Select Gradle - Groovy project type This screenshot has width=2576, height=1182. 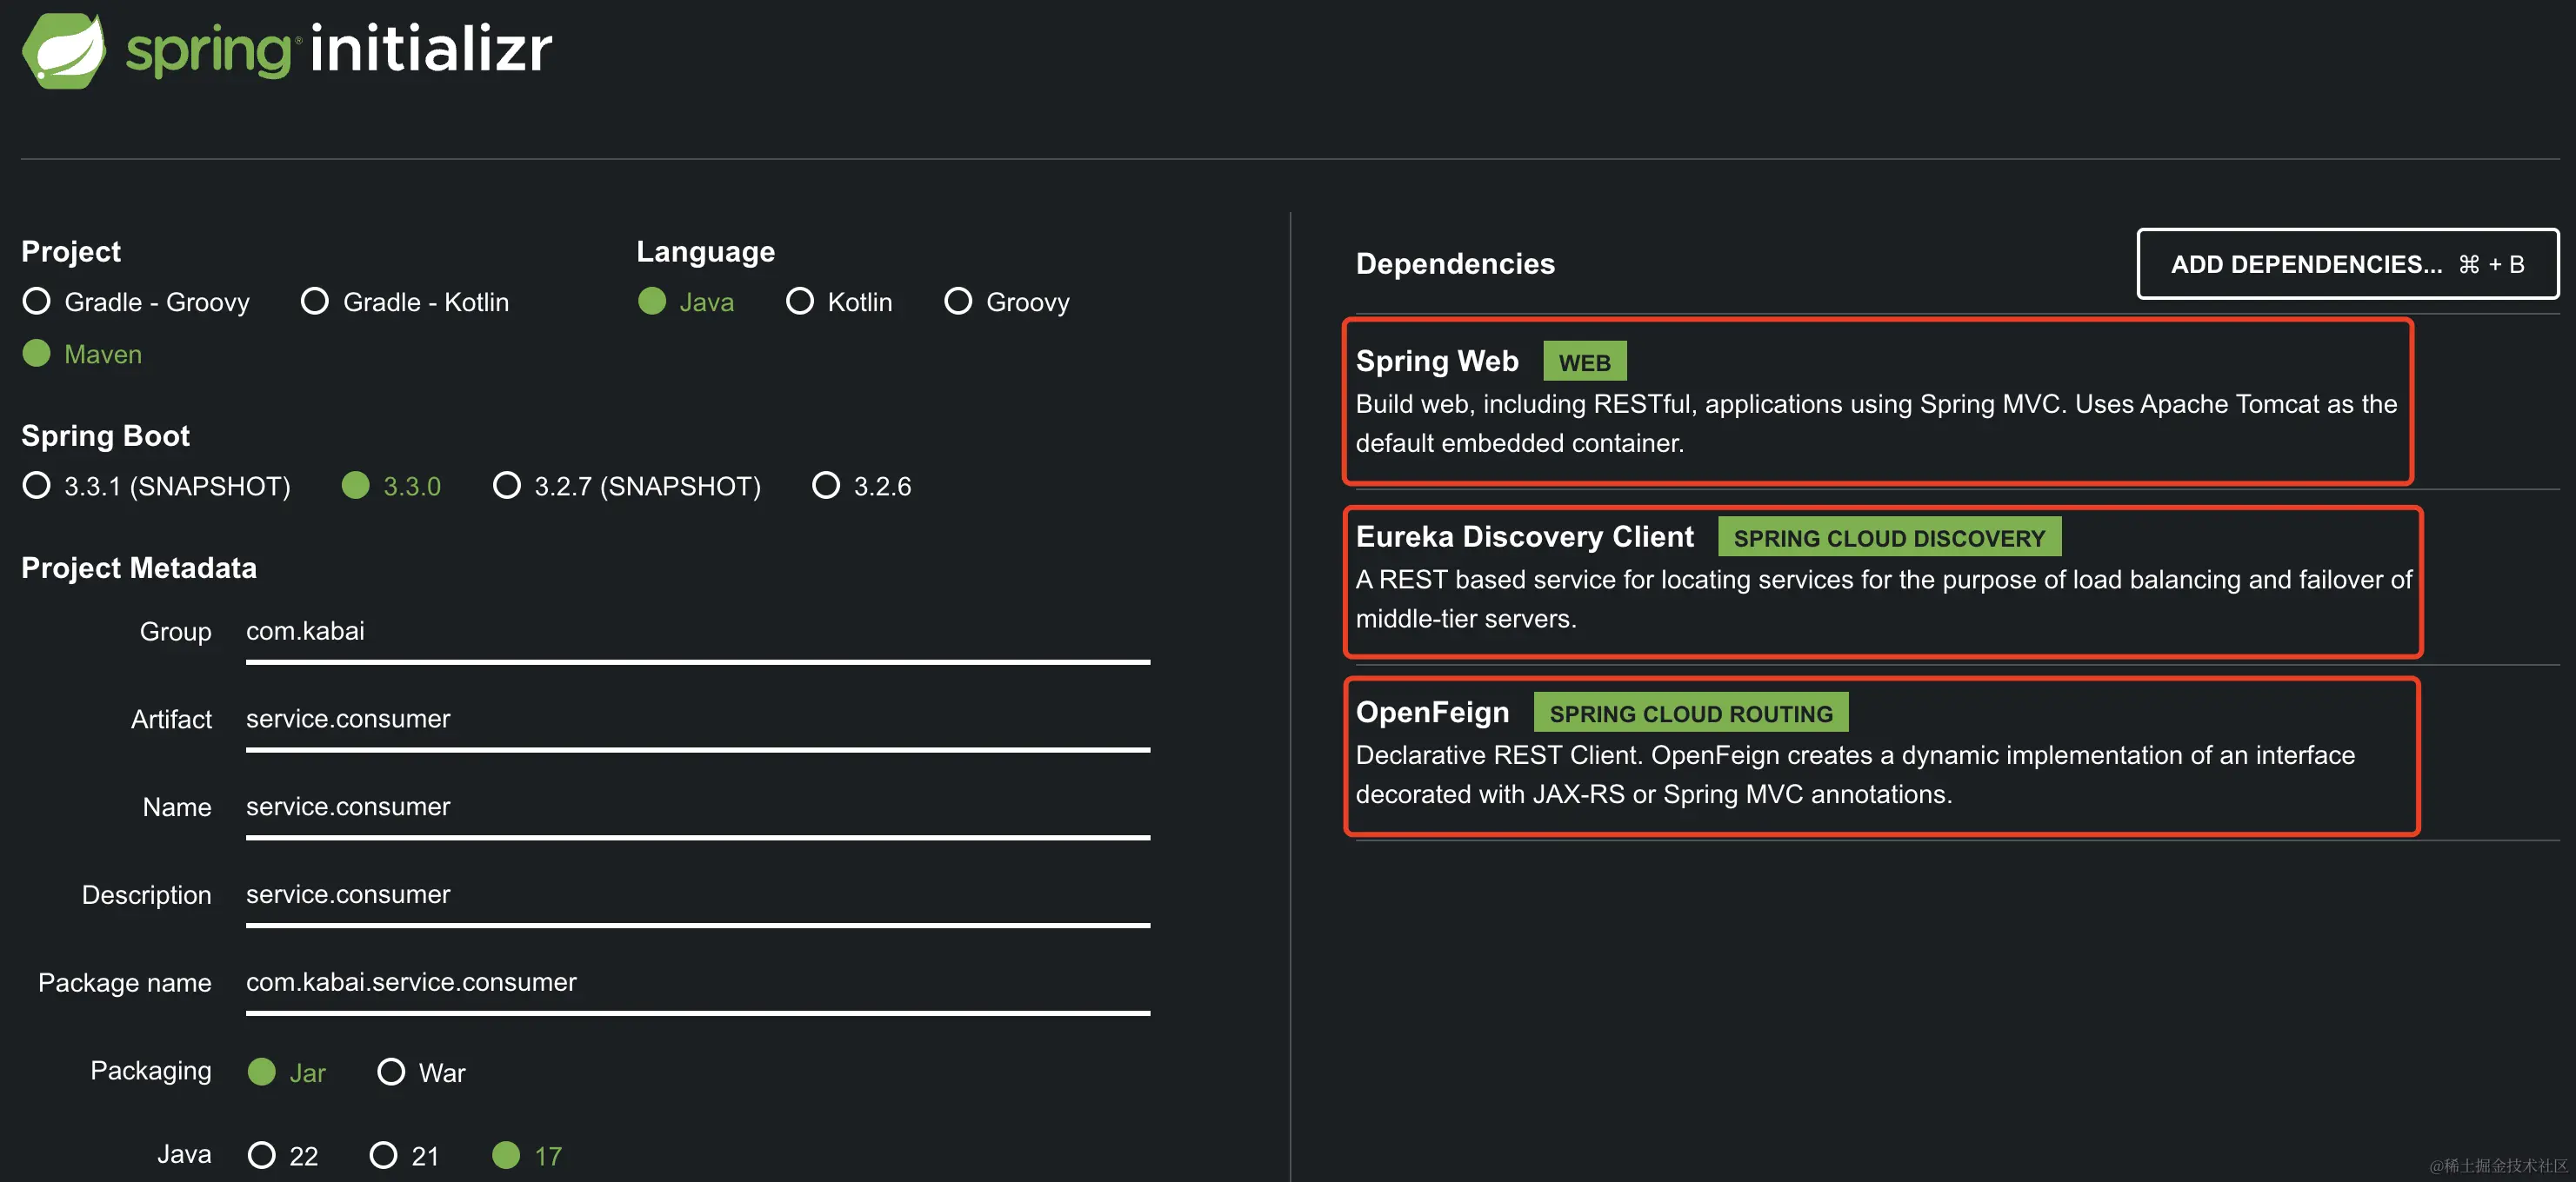point(37,302)
